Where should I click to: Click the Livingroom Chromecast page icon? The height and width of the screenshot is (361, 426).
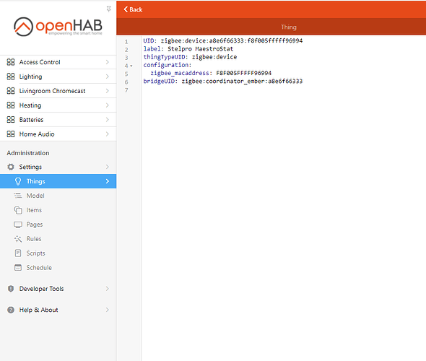pos(11,91)
